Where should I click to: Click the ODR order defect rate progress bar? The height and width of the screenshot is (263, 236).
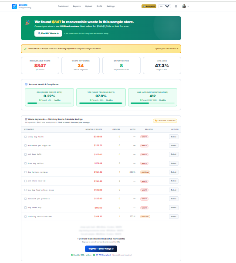pos(49,103)
